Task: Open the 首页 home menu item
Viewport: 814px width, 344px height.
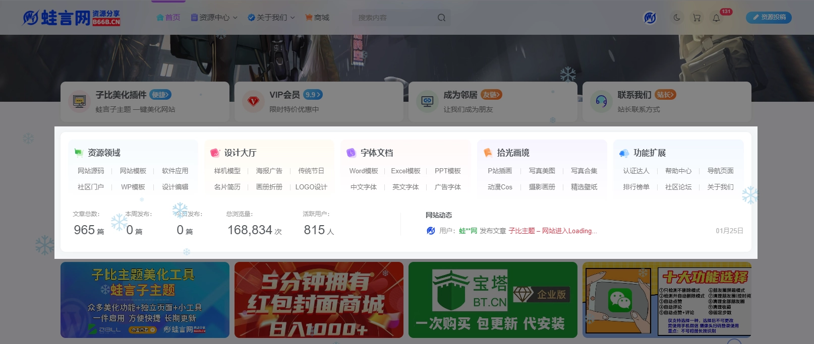Action: [x=168, y=18]
